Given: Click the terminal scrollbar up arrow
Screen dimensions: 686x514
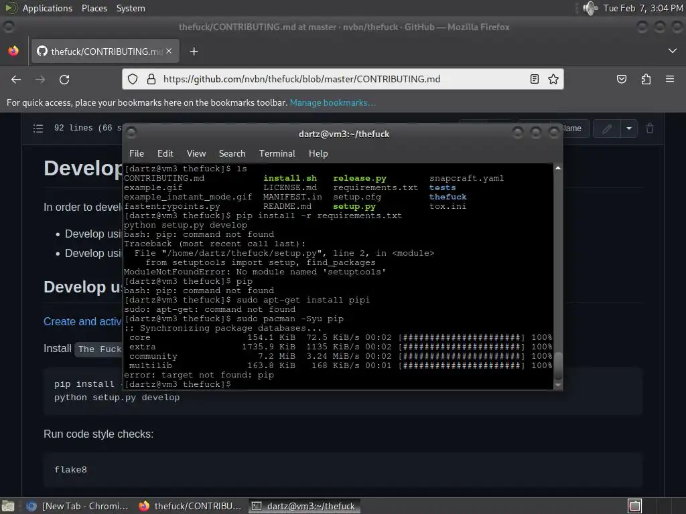Looking at the screenshot, I should tap(558, 168).
